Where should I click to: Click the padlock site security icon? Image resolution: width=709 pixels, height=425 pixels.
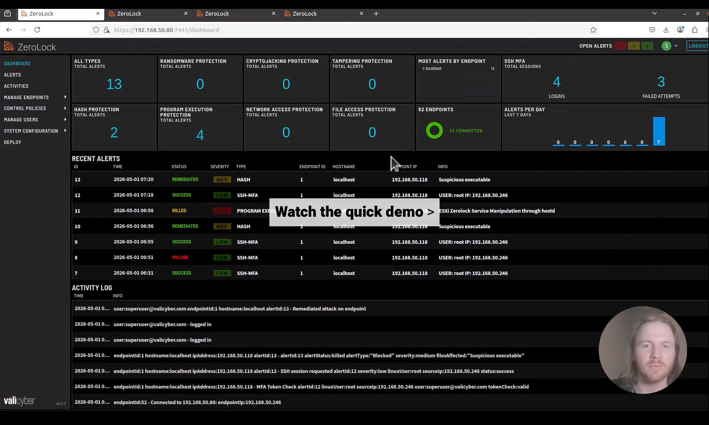point(106,30)
